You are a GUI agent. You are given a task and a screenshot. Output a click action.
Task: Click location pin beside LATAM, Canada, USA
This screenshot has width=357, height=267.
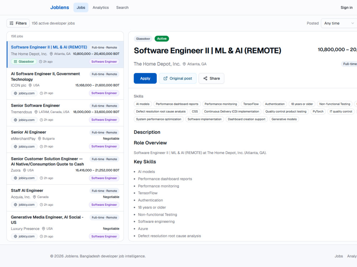(x=36, y=112)
